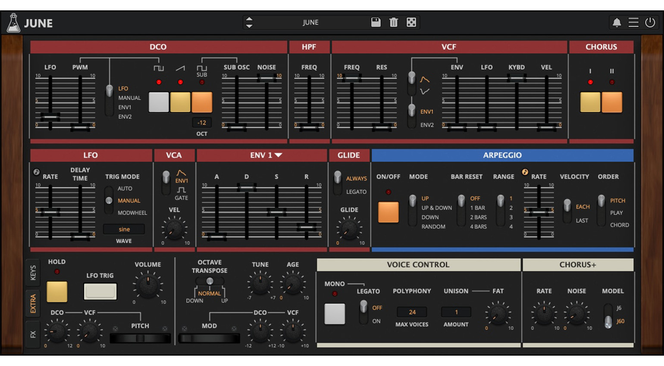Save the current JUNE preset
Screen dimensions: 664x366
[376, 22]
